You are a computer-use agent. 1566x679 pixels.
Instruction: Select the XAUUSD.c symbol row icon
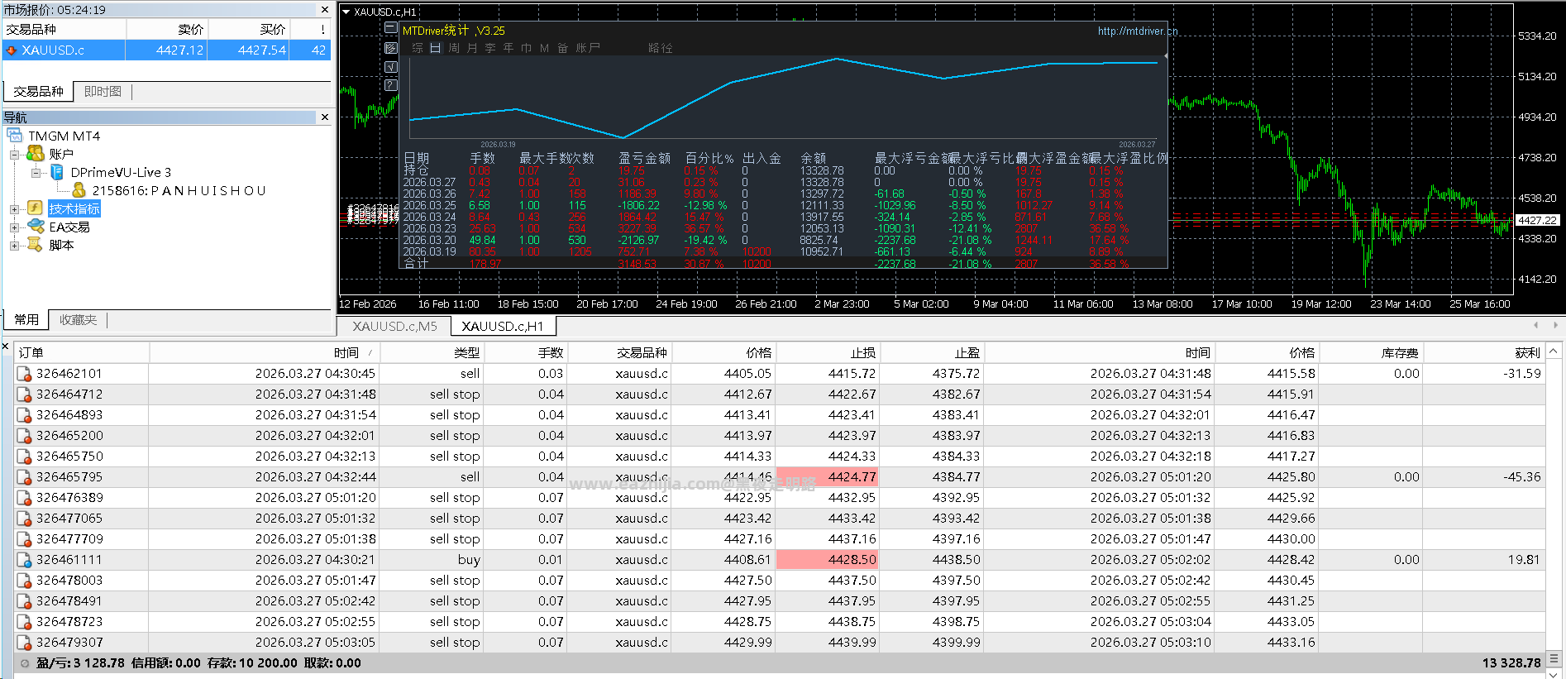pos(11,50)
